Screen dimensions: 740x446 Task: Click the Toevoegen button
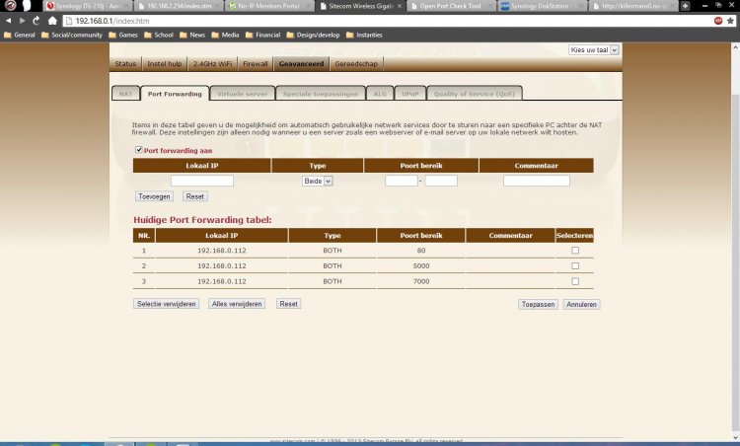tap(154, 196)
